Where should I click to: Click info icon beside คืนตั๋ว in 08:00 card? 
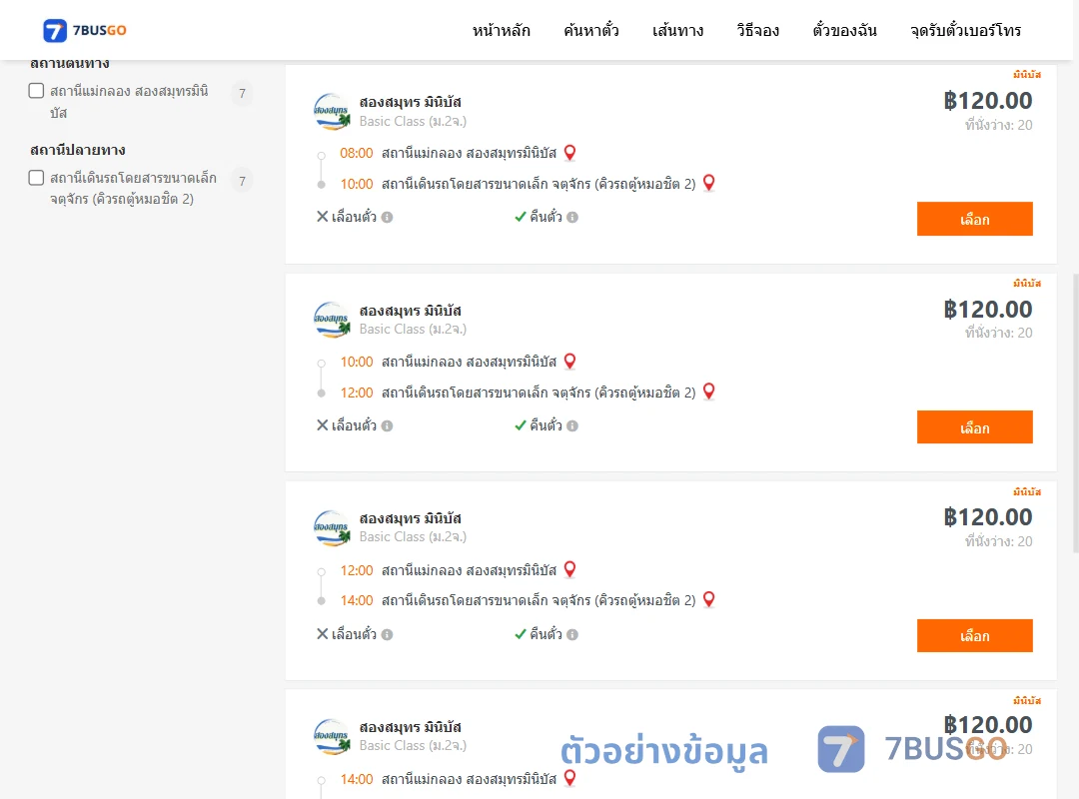pyautogui.click(x=572, y=218)
